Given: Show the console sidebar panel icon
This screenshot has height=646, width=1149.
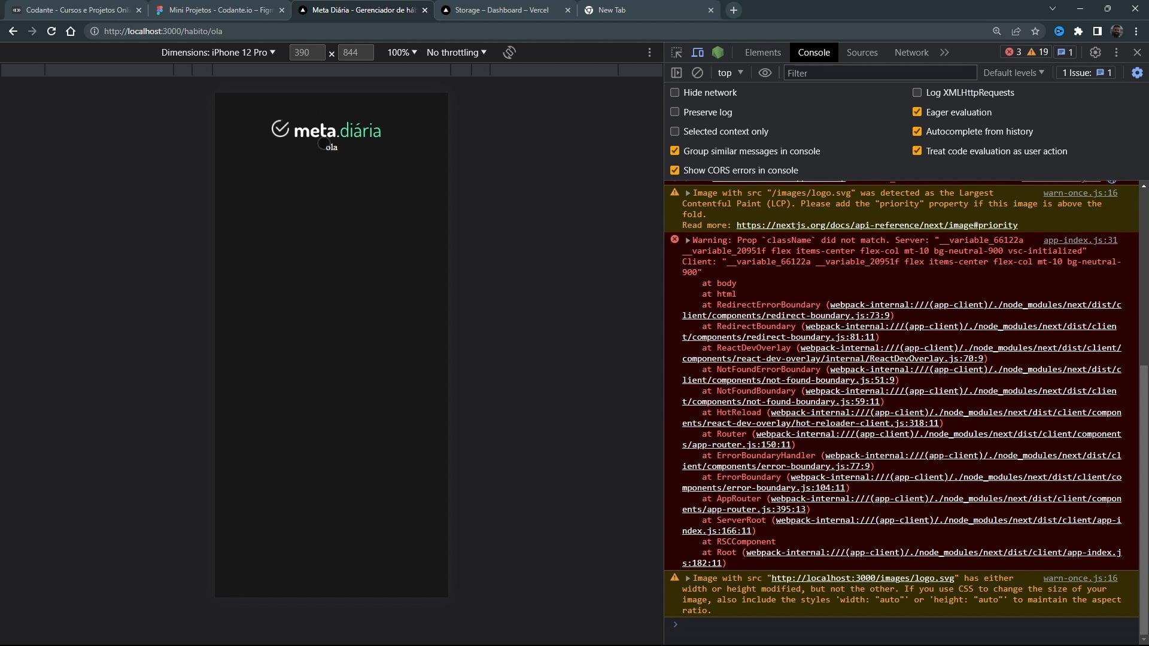Looking at the screenshot, I should 676,73.
